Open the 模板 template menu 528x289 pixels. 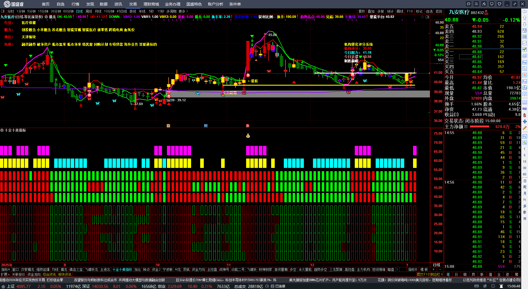[x=424, y=269]
